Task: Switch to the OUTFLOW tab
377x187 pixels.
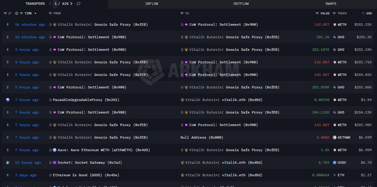Action: tap(241, 4)
